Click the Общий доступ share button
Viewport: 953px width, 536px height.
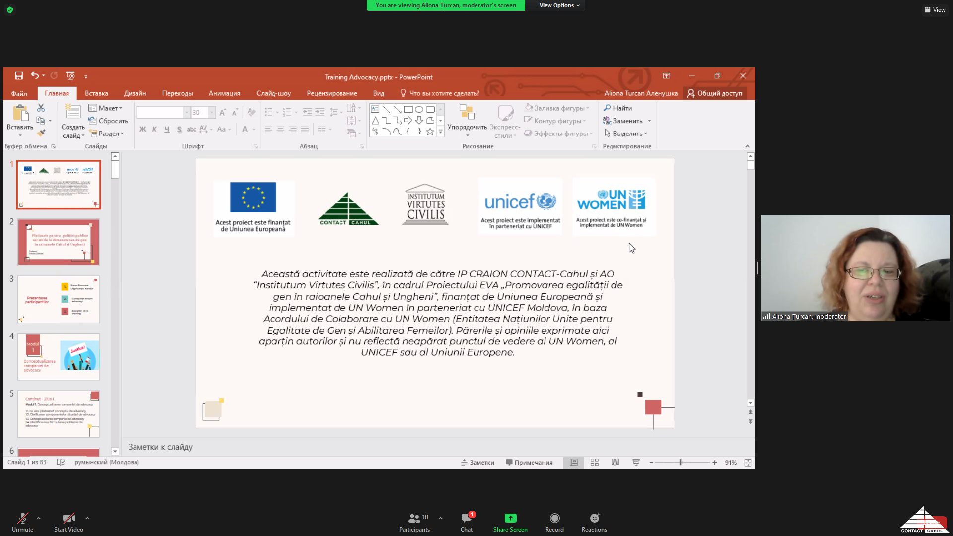pos(715,93)
